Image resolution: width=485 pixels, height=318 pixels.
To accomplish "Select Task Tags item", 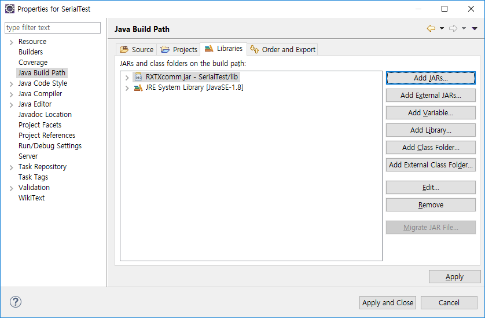I will pos(34,177).
